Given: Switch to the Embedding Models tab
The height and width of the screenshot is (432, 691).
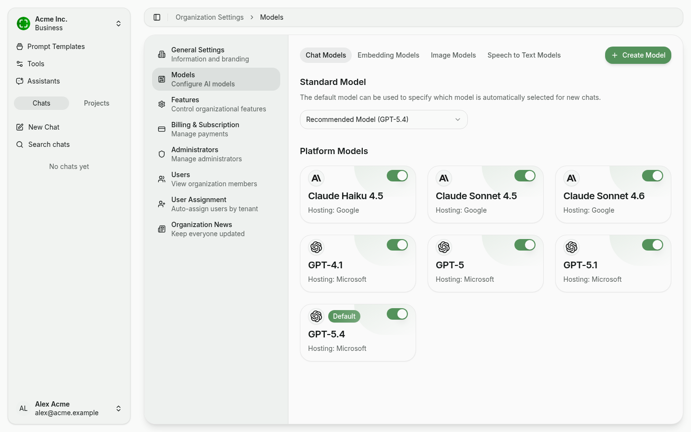Looking at the screenshot, I should click(x=388, y=55).
